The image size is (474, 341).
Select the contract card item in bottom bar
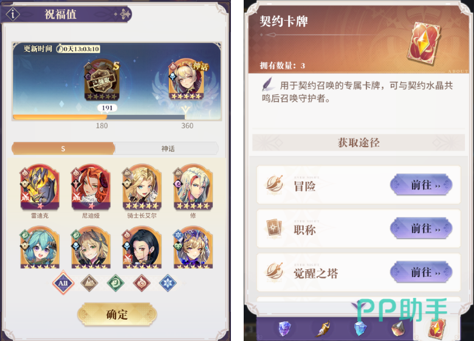437,329
